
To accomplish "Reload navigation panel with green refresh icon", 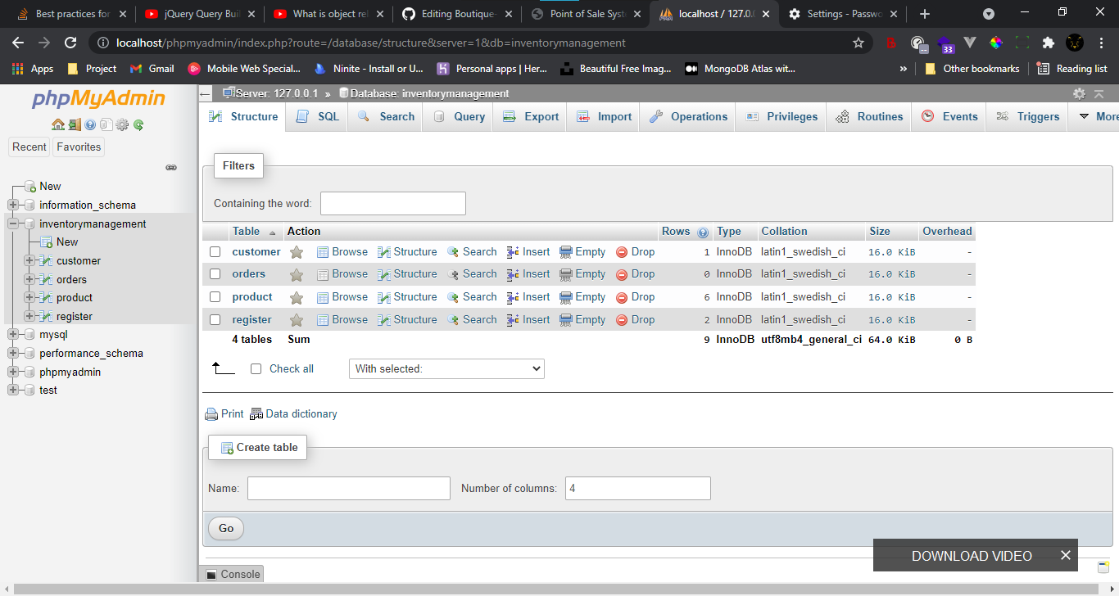I will [138, 125].
